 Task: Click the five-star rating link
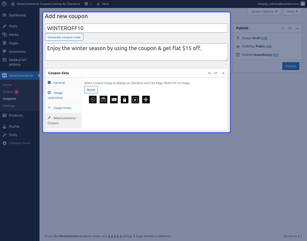(x=115, y=236)
